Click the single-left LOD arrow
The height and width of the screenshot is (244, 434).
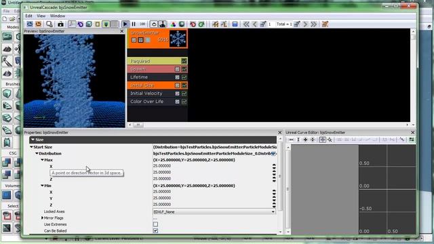pos(255,24)
